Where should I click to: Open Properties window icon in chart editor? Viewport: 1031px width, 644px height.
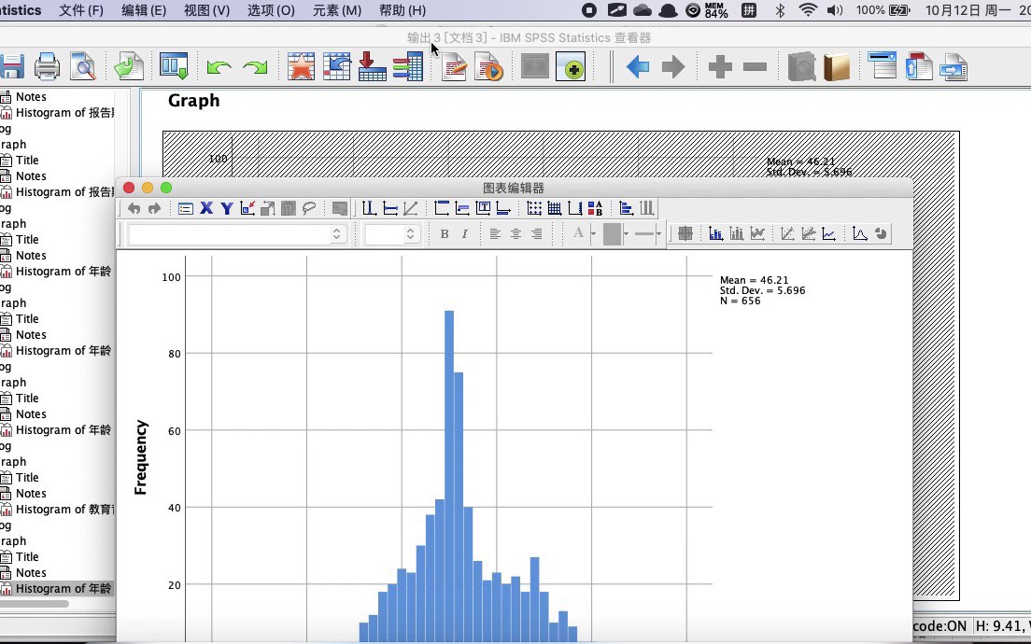186,208
